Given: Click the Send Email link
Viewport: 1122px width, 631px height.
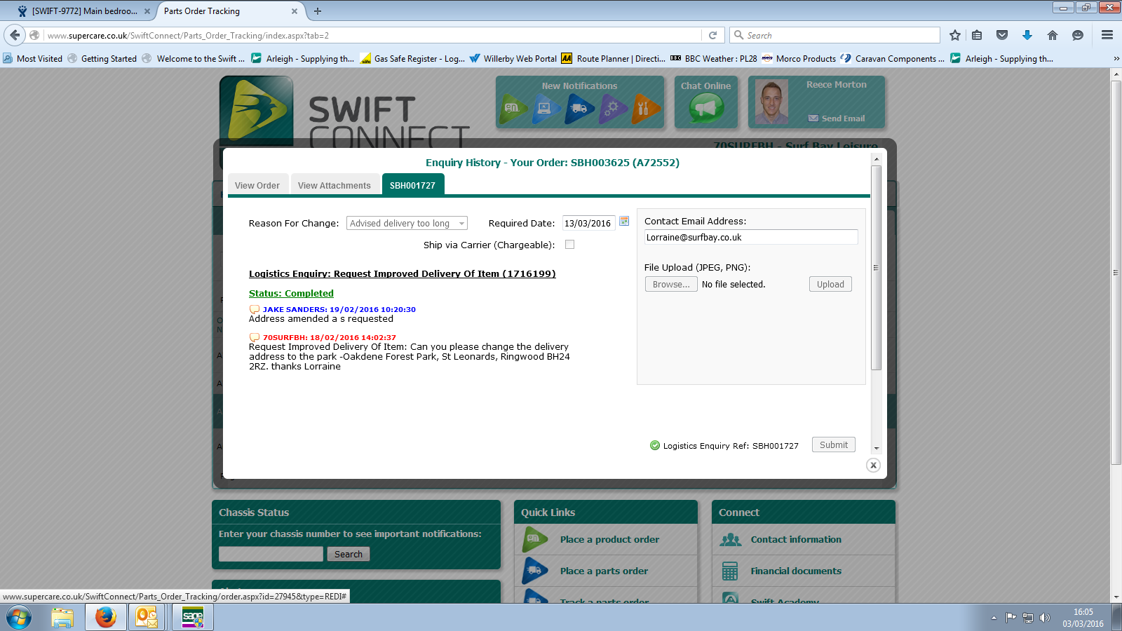Looking at the screenshot, I should (x=837, y=118).
